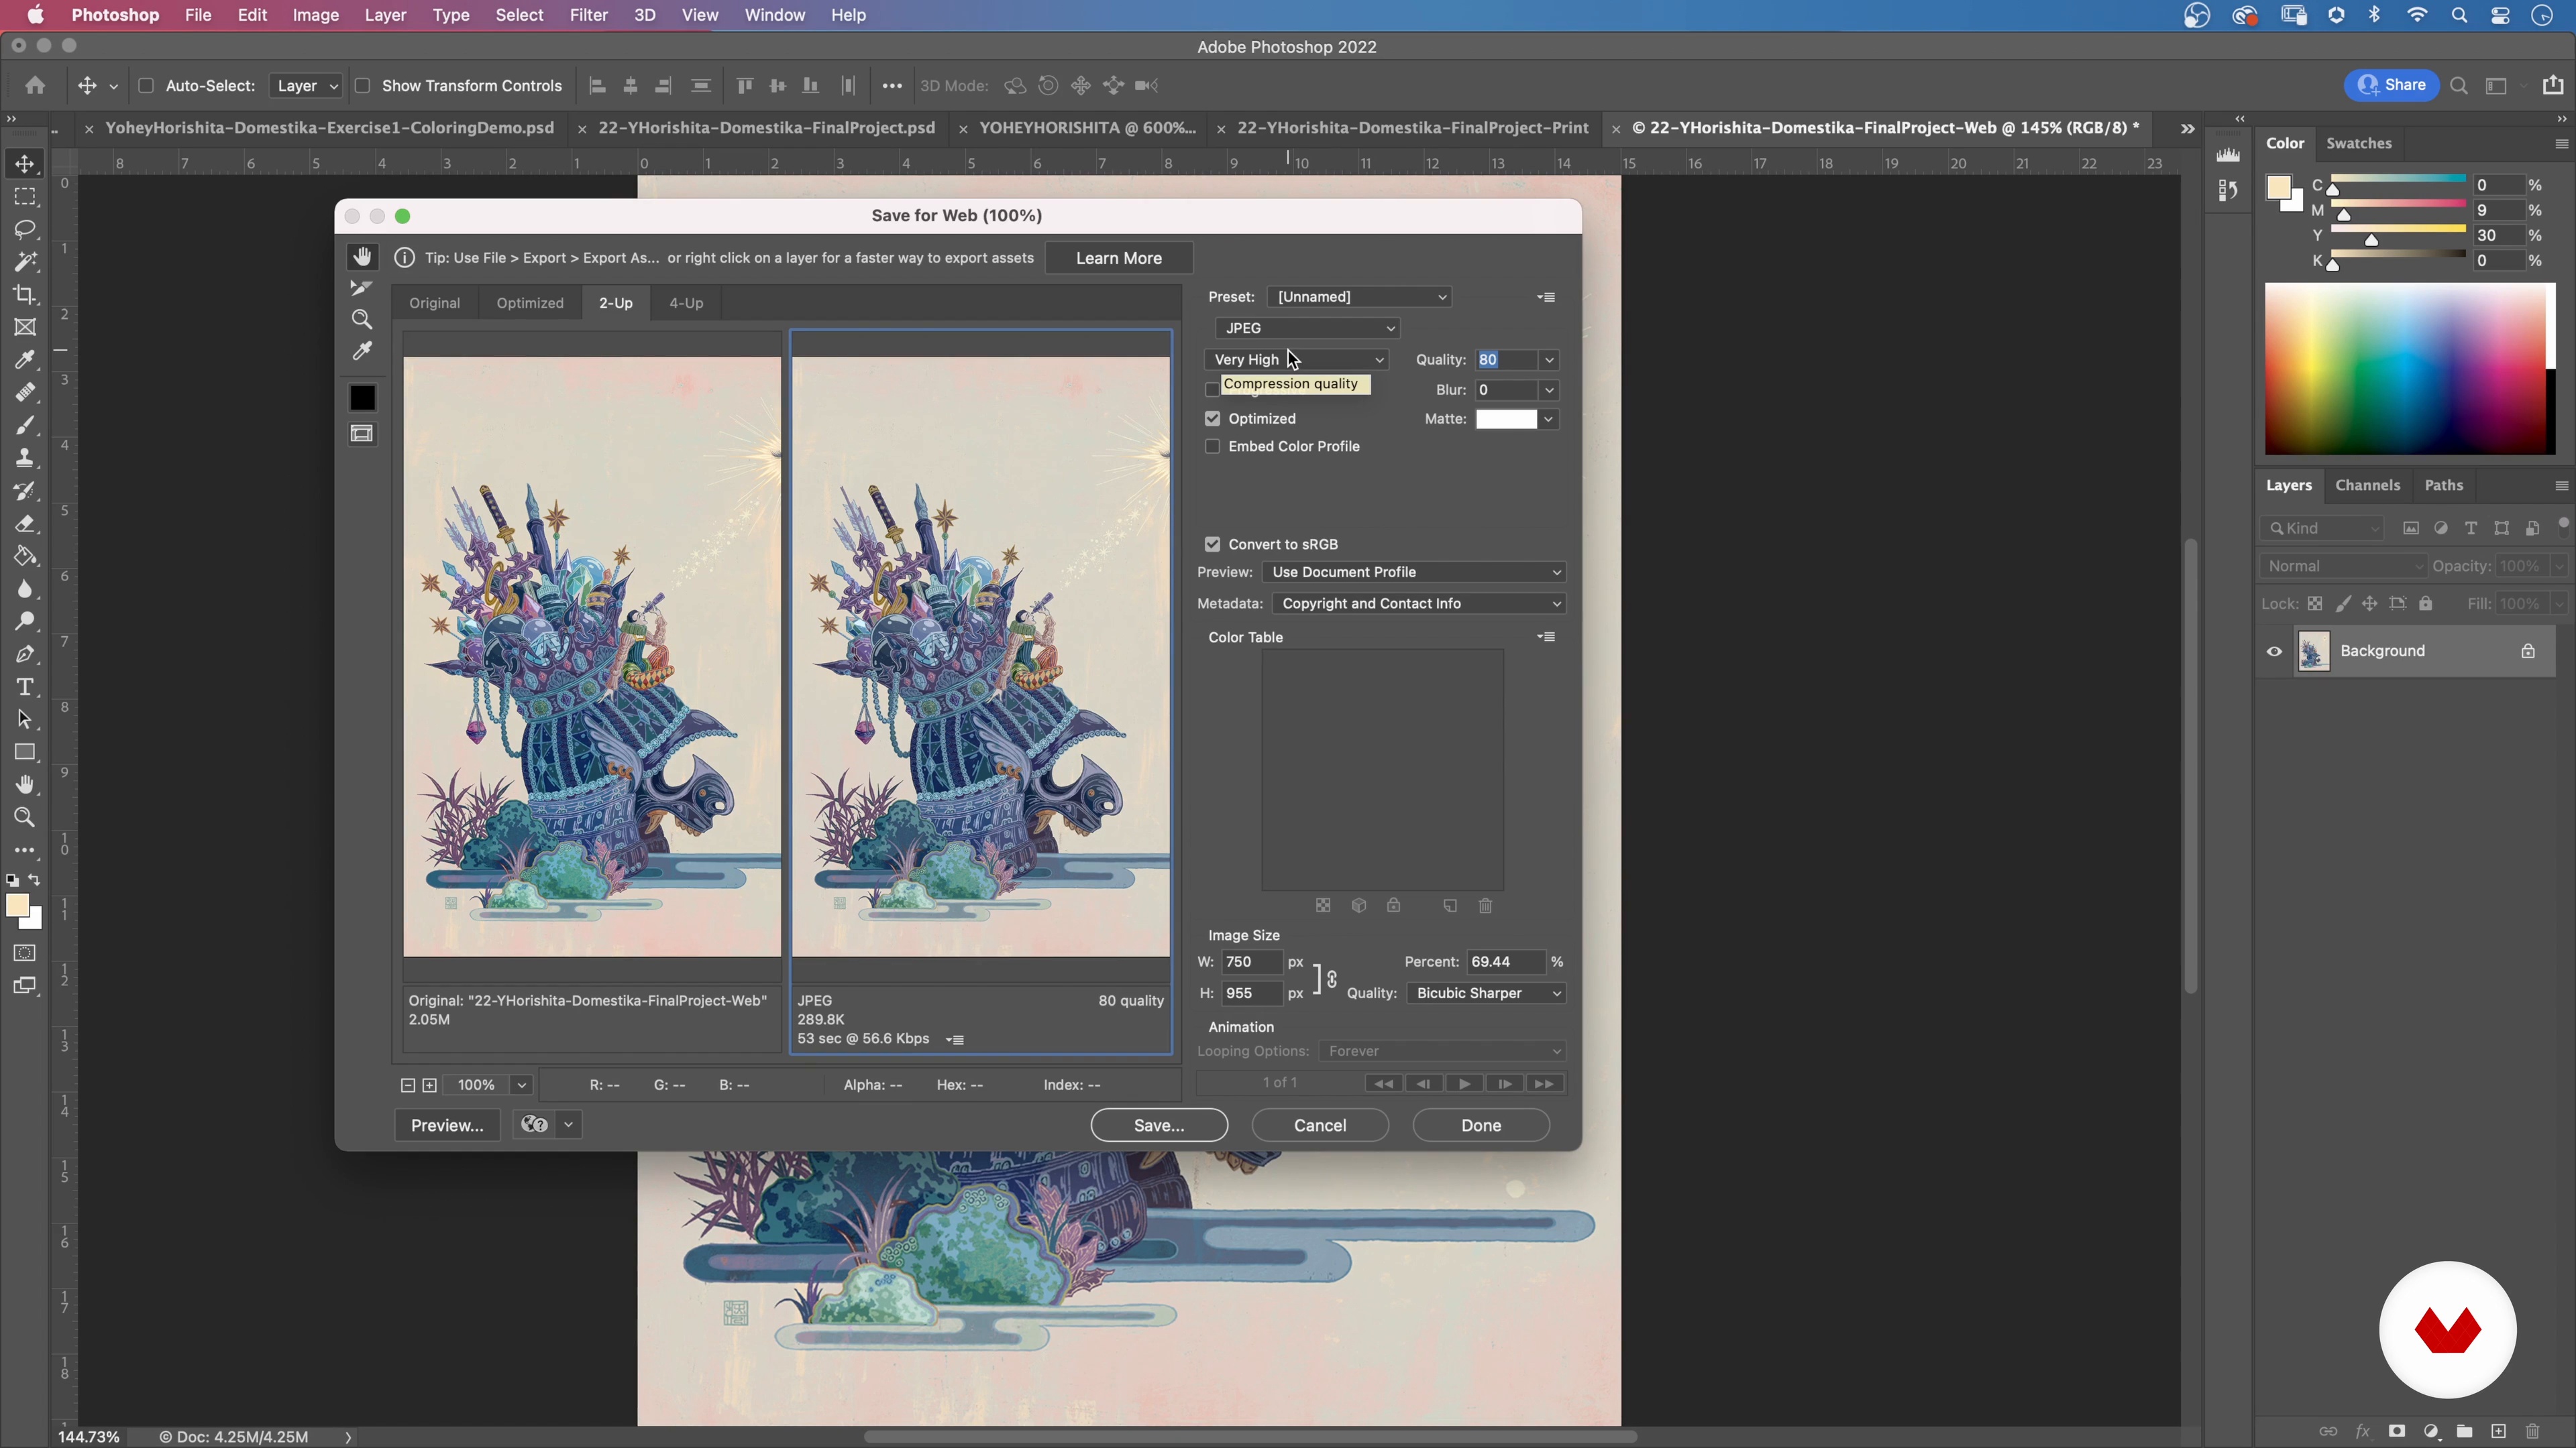Screen dimensions: 2576x1448
Task: Toggle slices visibility in Save for Web
Action: (362, 434)
